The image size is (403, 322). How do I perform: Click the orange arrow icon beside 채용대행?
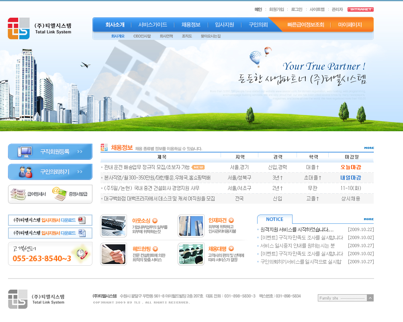coord(231,248)
